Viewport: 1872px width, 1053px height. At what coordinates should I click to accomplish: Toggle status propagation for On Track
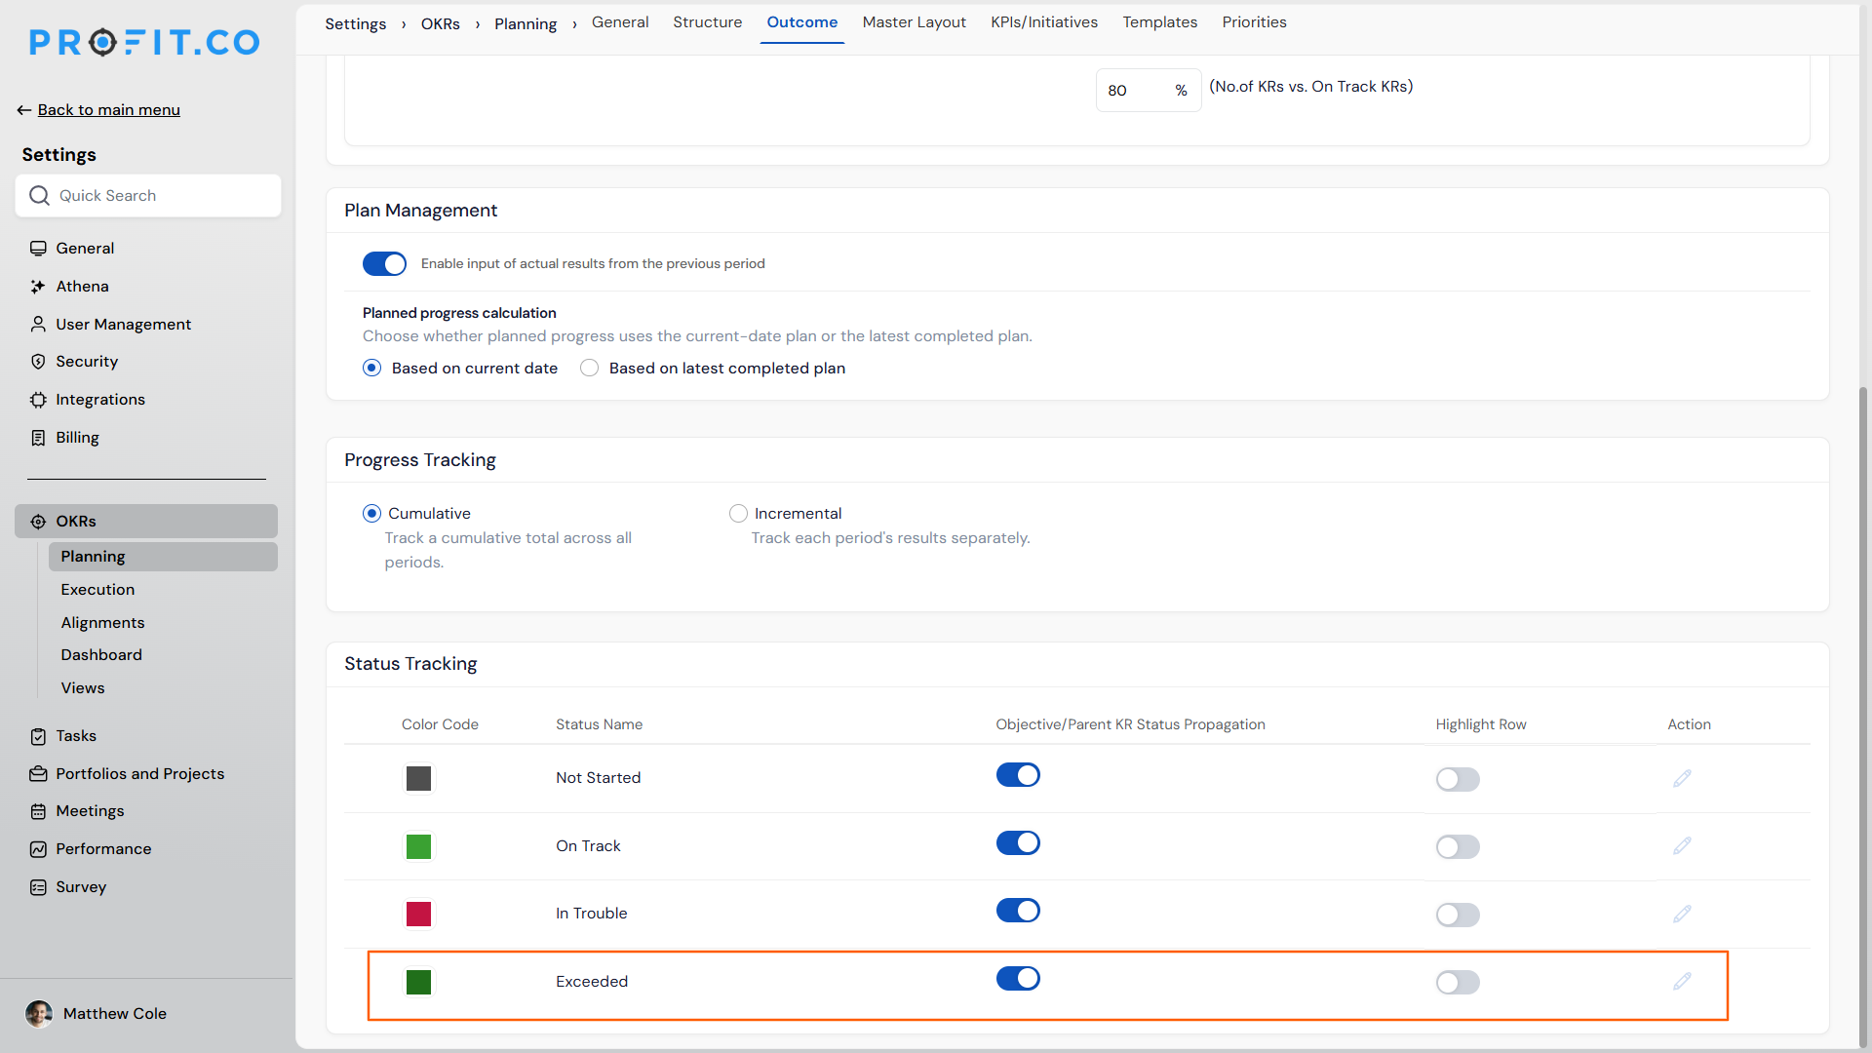[x=1018, y=843]
